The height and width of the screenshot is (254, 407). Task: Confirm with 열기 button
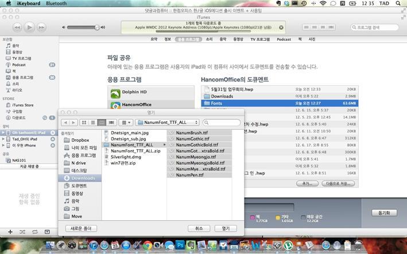pyautogui.click(x=226, y=228)
